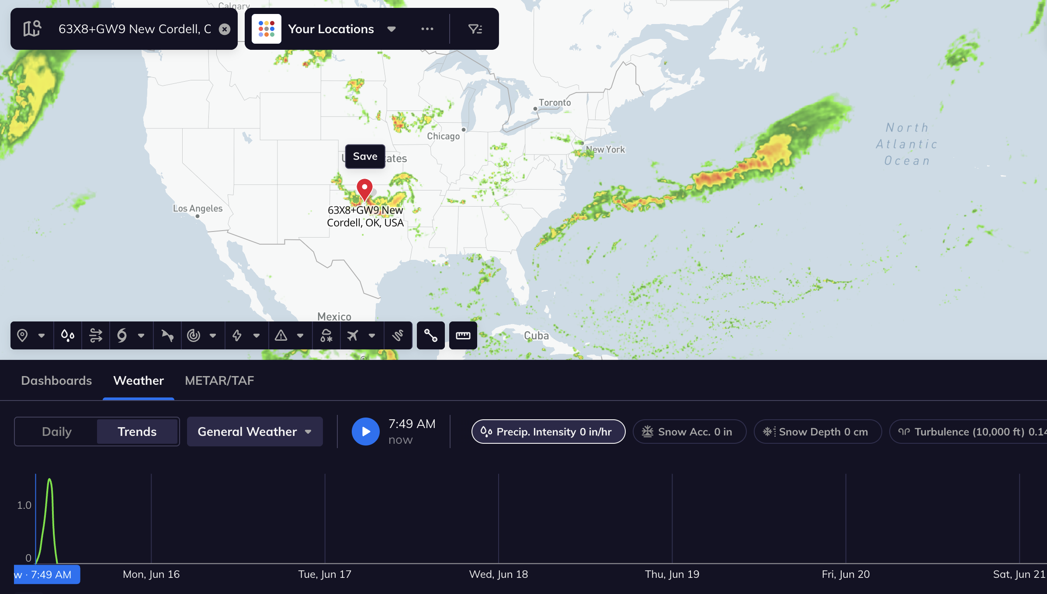Clear the New Cordell search field
The height and width of the screenshot is (594, 1047).
225,29
